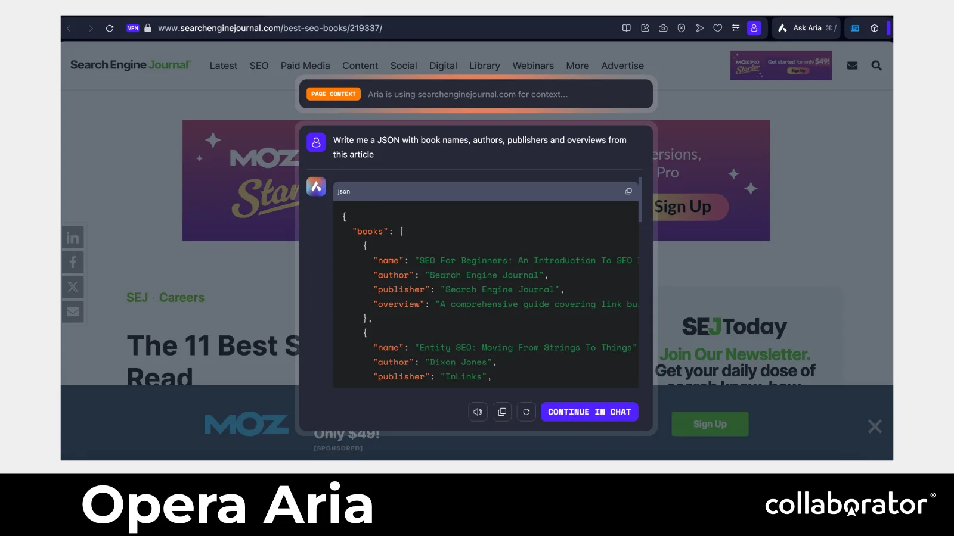Click the user avatar icon in Aria chat
This screenshot has width=954, height=536.
316,142
